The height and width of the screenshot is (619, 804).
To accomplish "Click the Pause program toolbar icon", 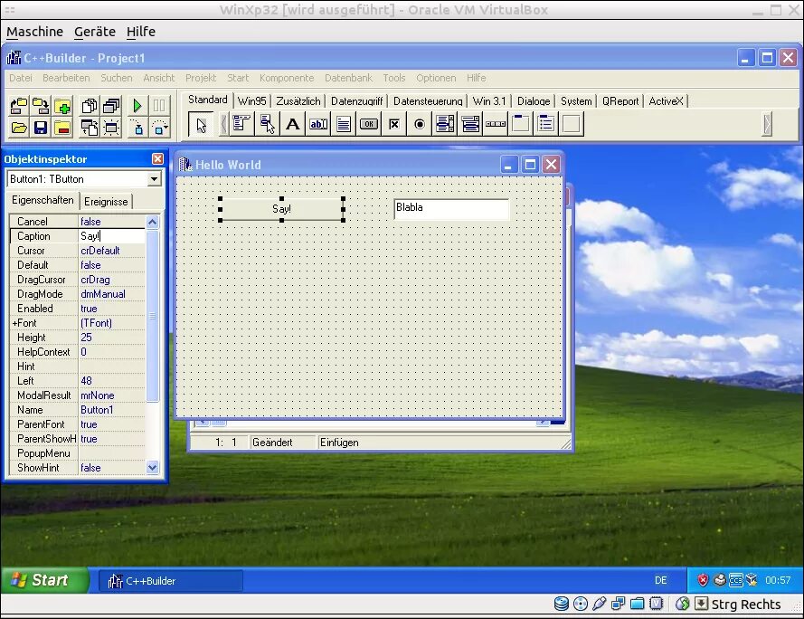I will tap(159, 106).
